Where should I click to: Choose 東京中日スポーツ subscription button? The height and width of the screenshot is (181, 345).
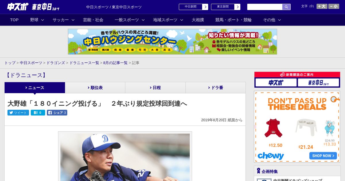tap(318, 83)
